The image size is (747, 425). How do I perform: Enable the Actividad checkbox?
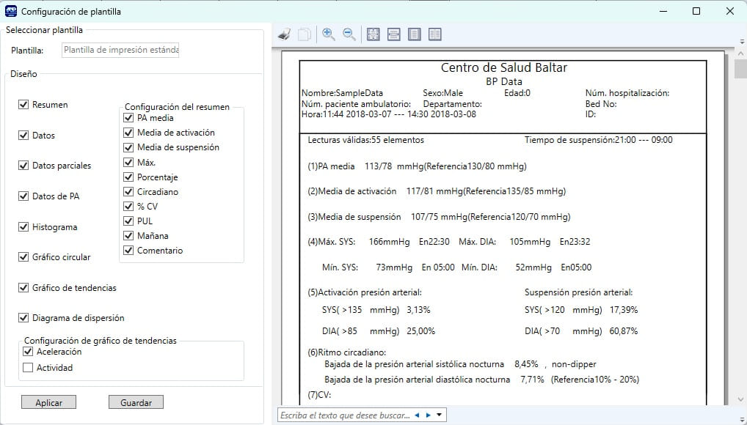point(29,368)
